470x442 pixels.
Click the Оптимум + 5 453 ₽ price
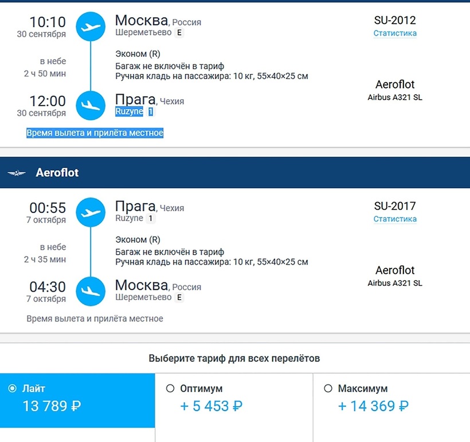211,406
